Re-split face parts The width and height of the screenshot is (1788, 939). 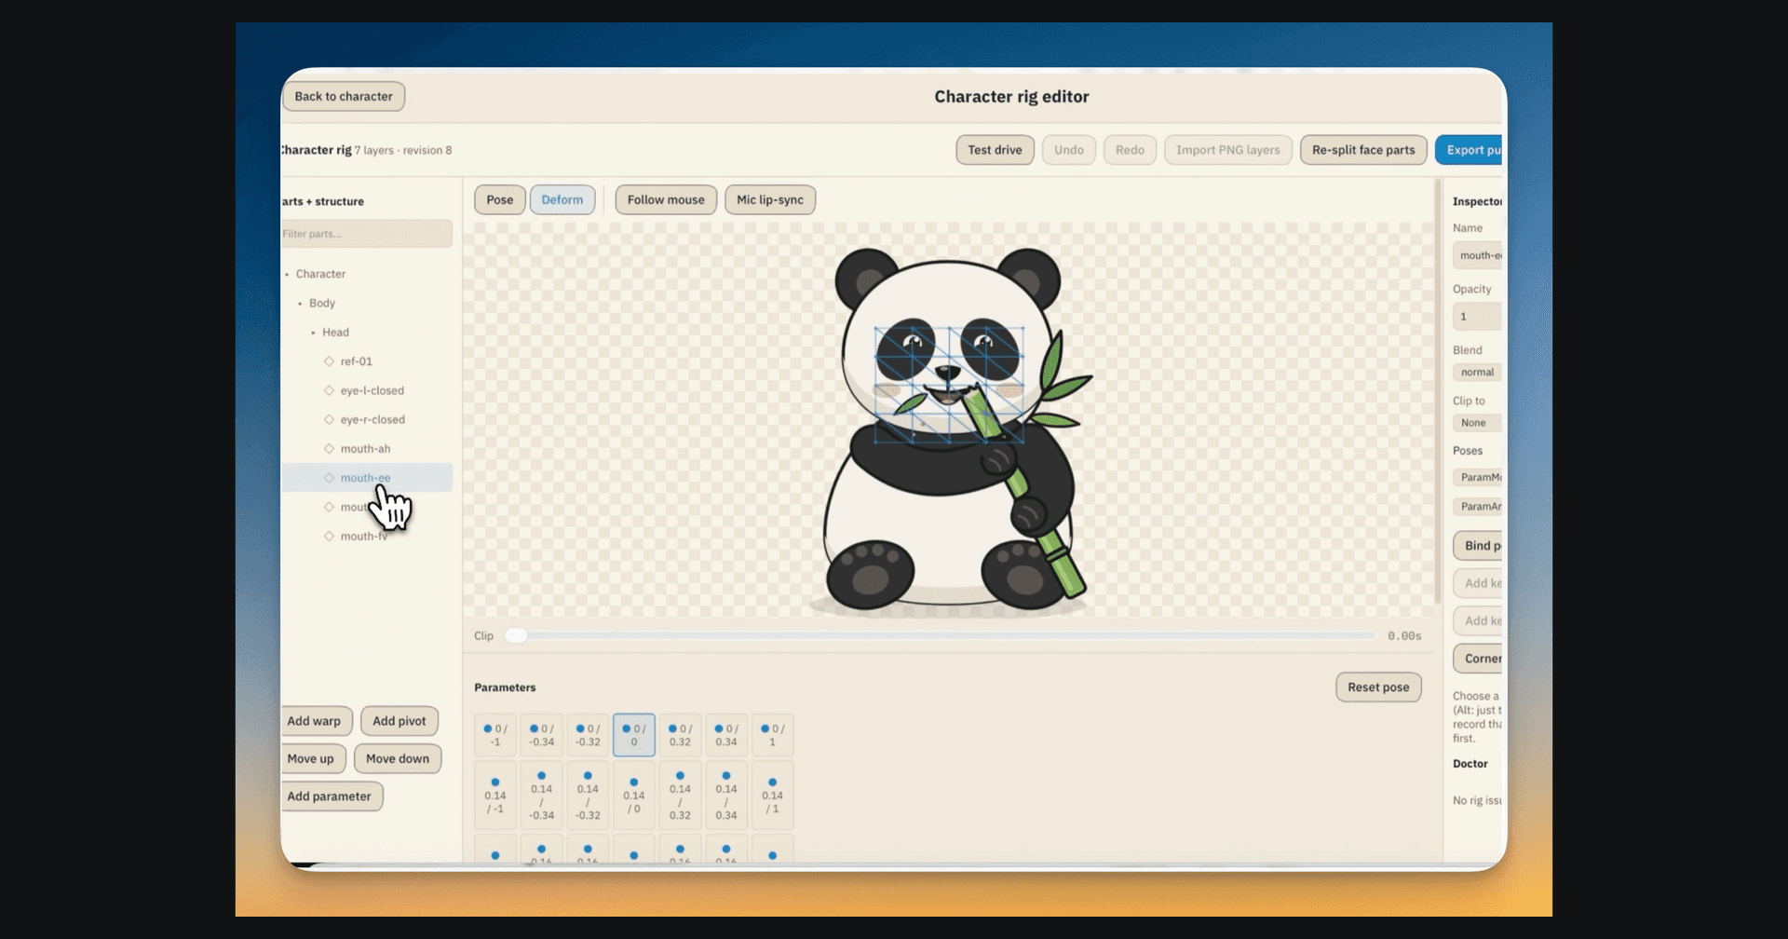click(x=1363, y=150)
